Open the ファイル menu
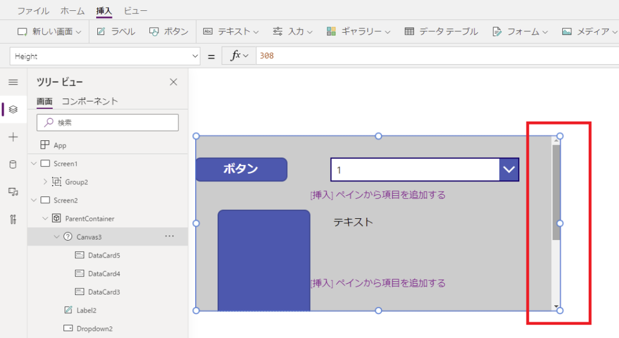Image resolution: width=619 pixels, height=338 pixels. point(33,11)
